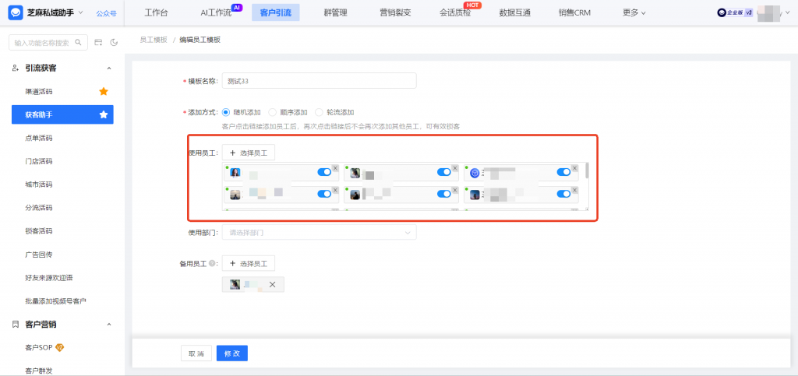This screenshot has width=798, height=376.
Task: Open the 芝麻私域助手 product switcher chevron
Action: click(81, 12)
